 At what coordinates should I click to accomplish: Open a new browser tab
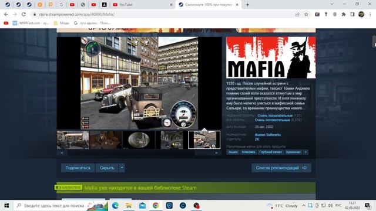coord(247,5)
